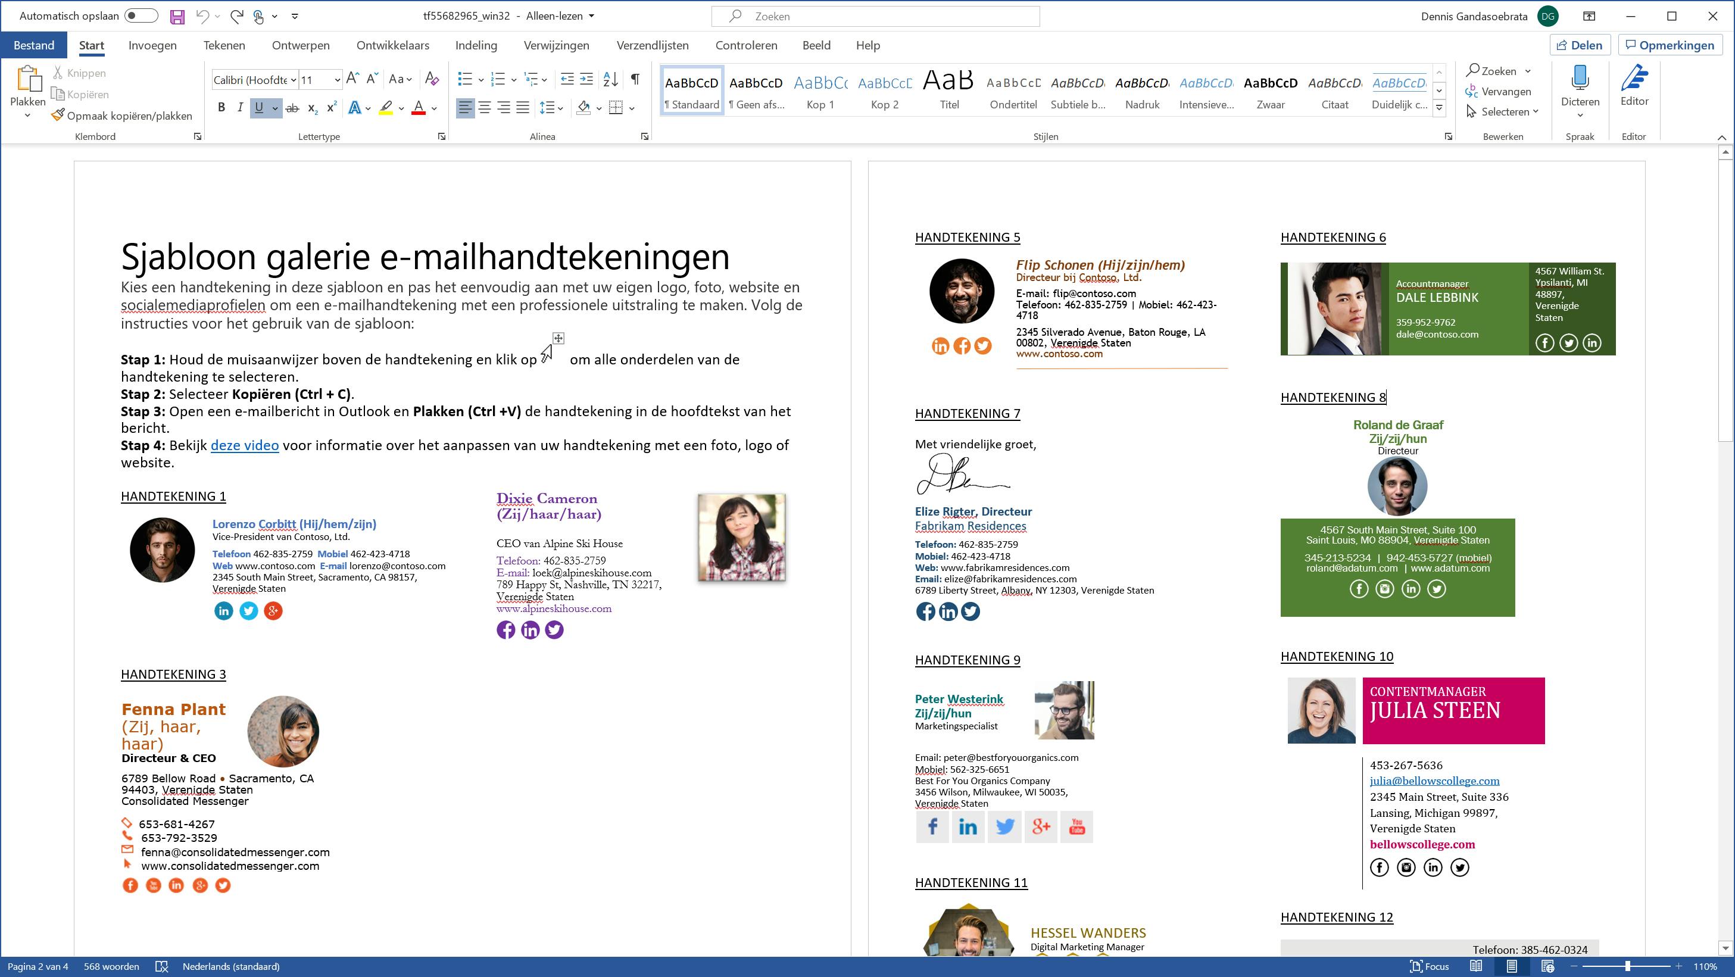This screenshot has width=1735, height=977.
Task: Click the Zoeken search box
Action: pos(875,16)
